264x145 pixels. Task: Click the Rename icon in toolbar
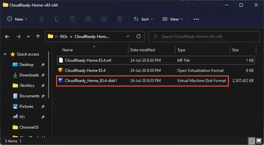tap(88, 19)
